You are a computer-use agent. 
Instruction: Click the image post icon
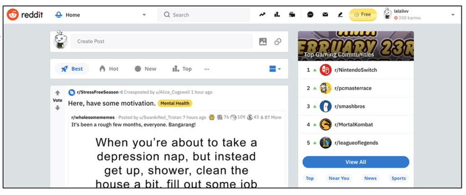pos(263,42)
